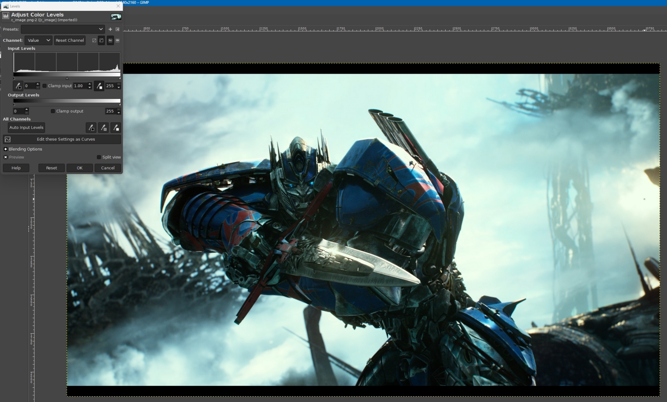Pick black point for all channels
The width and height of the screenshot is (667, 402).
pyautogui.click(x=91, y=128)
